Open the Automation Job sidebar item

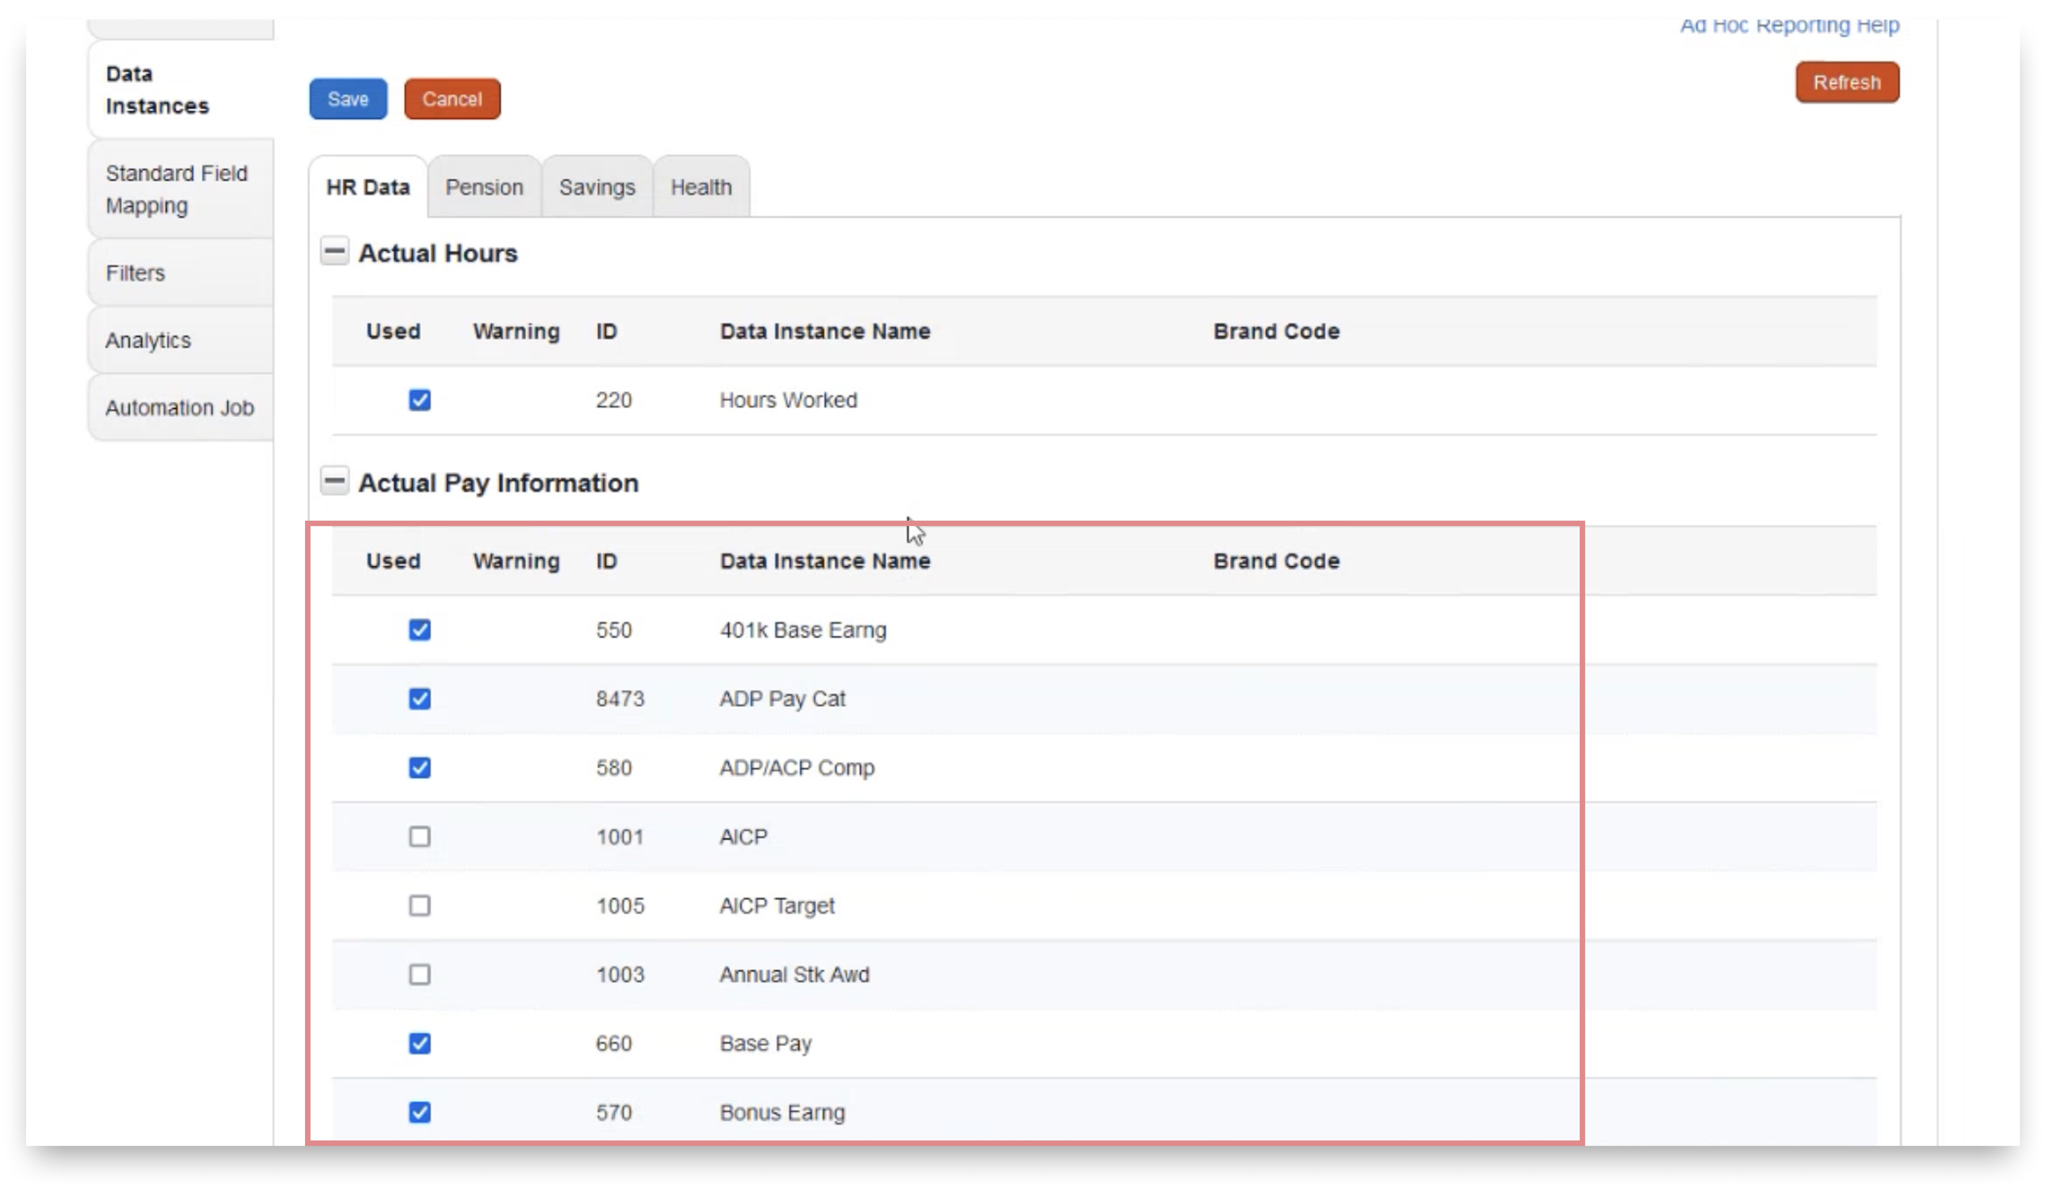pos(179,408)
